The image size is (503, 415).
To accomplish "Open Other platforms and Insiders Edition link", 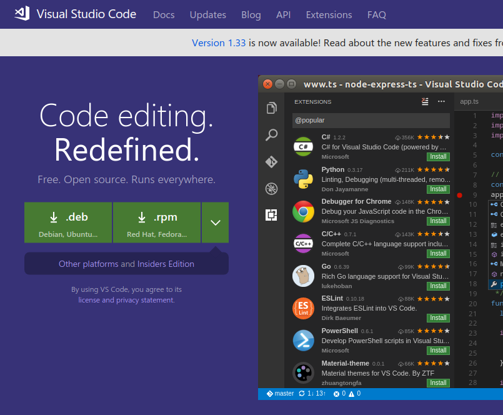I will coord(126,264).
